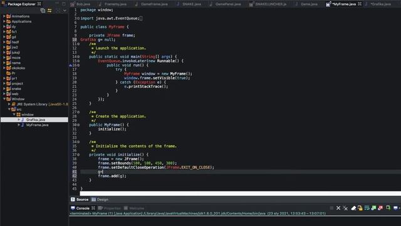401x226 pixels.
Task: Toggle Word Wrap in the Console
Action: (367, 208)
